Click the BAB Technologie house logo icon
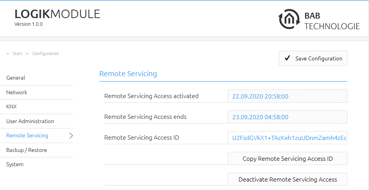Viewport: 369px width, 190px height. 289,19
